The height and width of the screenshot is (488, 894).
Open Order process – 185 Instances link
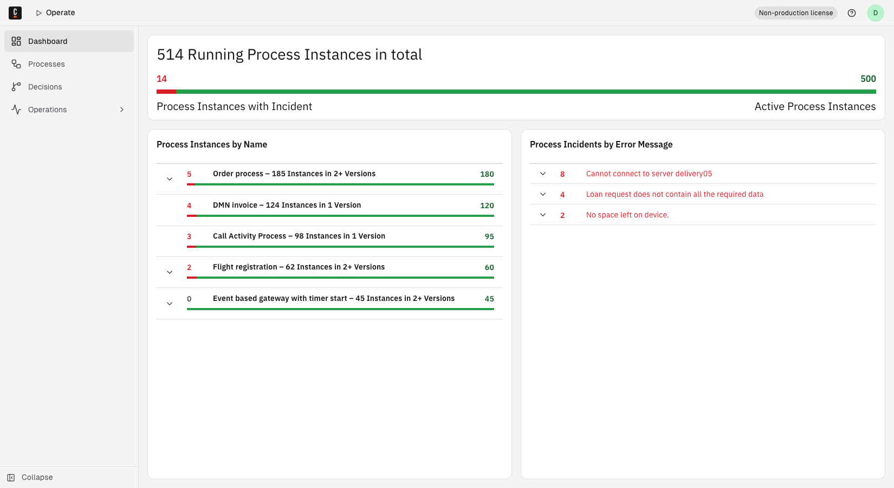(x=294, y=174)
